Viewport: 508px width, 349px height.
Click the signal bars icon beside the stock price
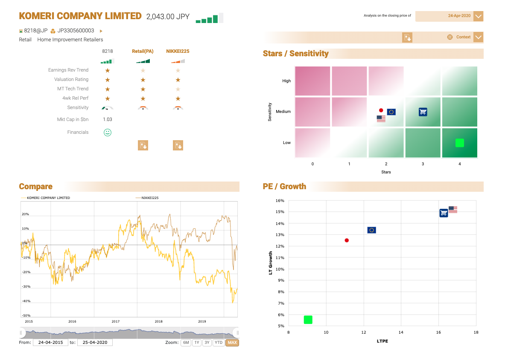tap(209, 18)
